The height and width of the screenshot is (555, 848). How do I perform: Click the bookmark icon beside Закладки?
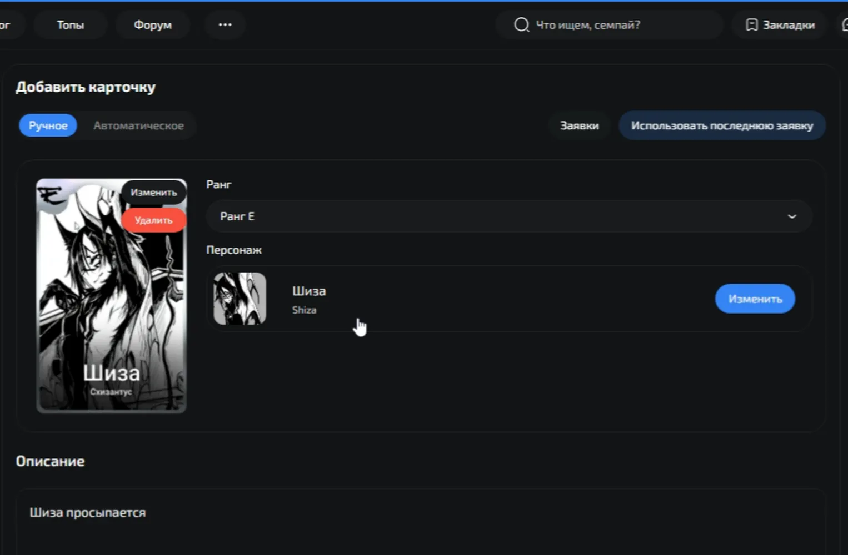click(751, 24)
